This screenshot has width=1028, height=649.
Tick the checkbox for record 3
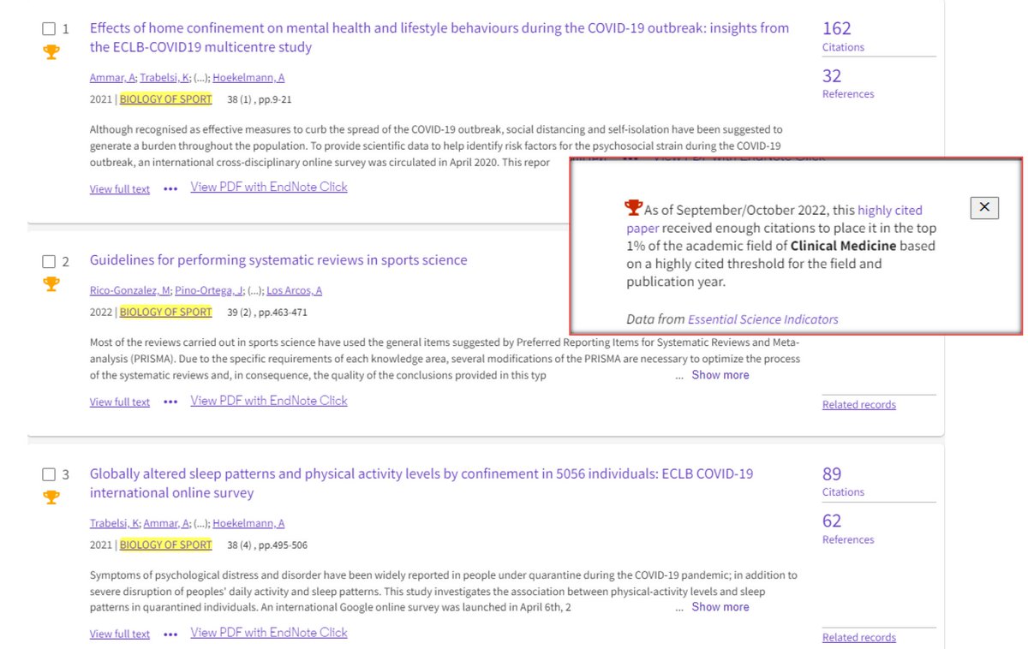pyautogui.click(x=49, y=474)
